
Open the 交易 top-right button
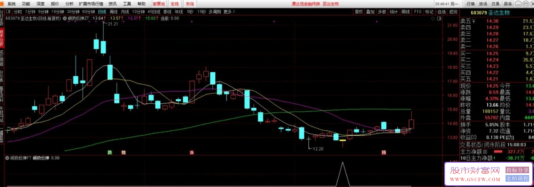point(495,3)
